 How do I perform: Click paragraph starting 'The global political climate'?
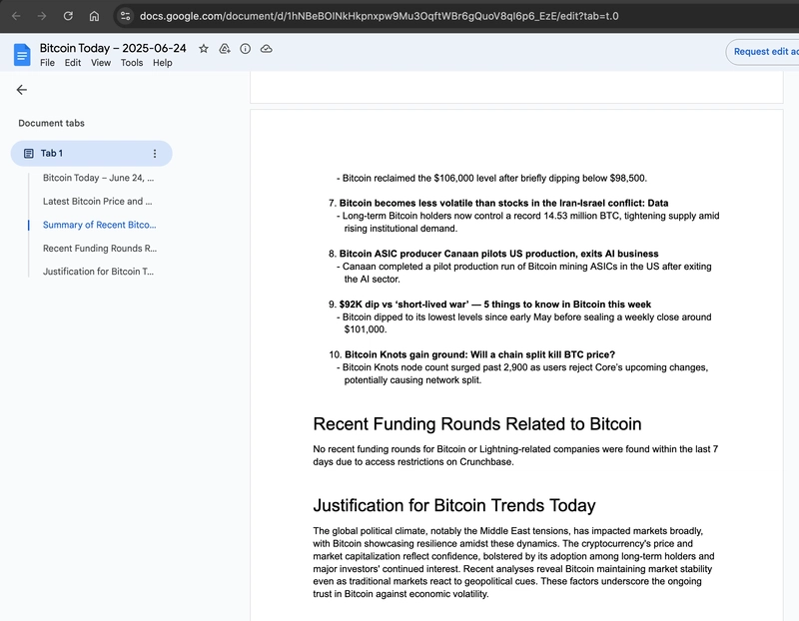pyautogui.click(x=513, y=562)
